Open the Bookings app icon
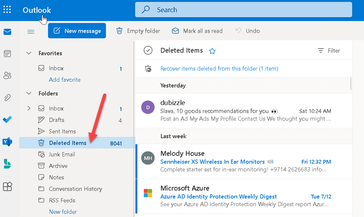364x217 pixels. click(7, 164)
